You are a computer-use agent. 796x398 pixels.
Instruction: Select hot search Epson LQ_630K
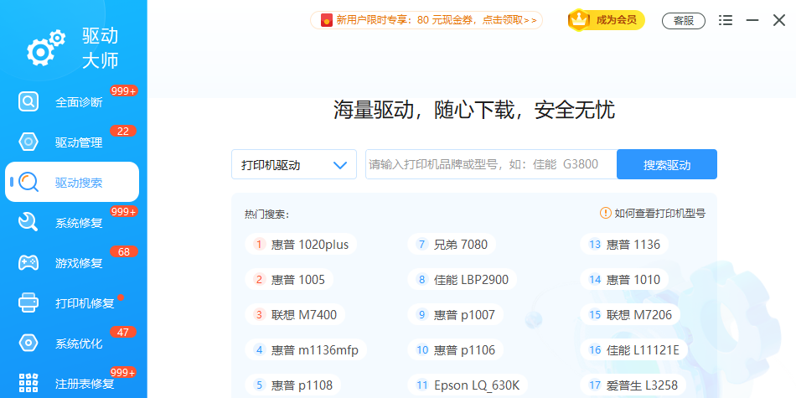pos(468,385)
